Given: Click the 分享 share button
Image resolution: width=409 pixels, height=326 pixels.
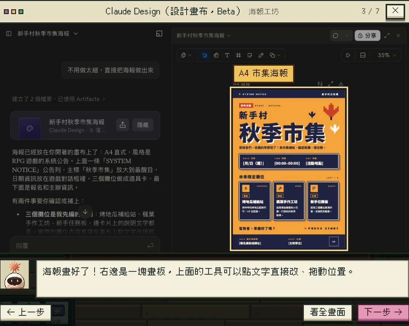Looking at the screenshot, I should 367,35.
